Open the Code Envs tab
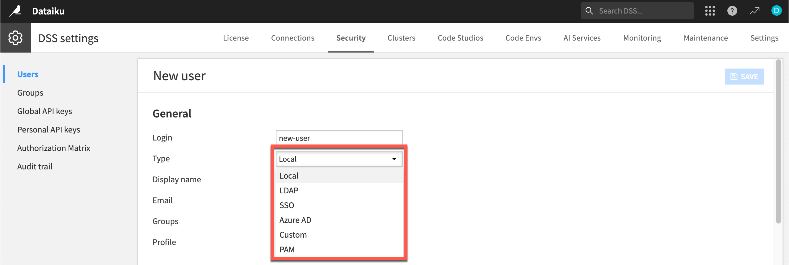The height and width of the screenshot is (265, 789). pyautogui.click(x=523, y=38)
